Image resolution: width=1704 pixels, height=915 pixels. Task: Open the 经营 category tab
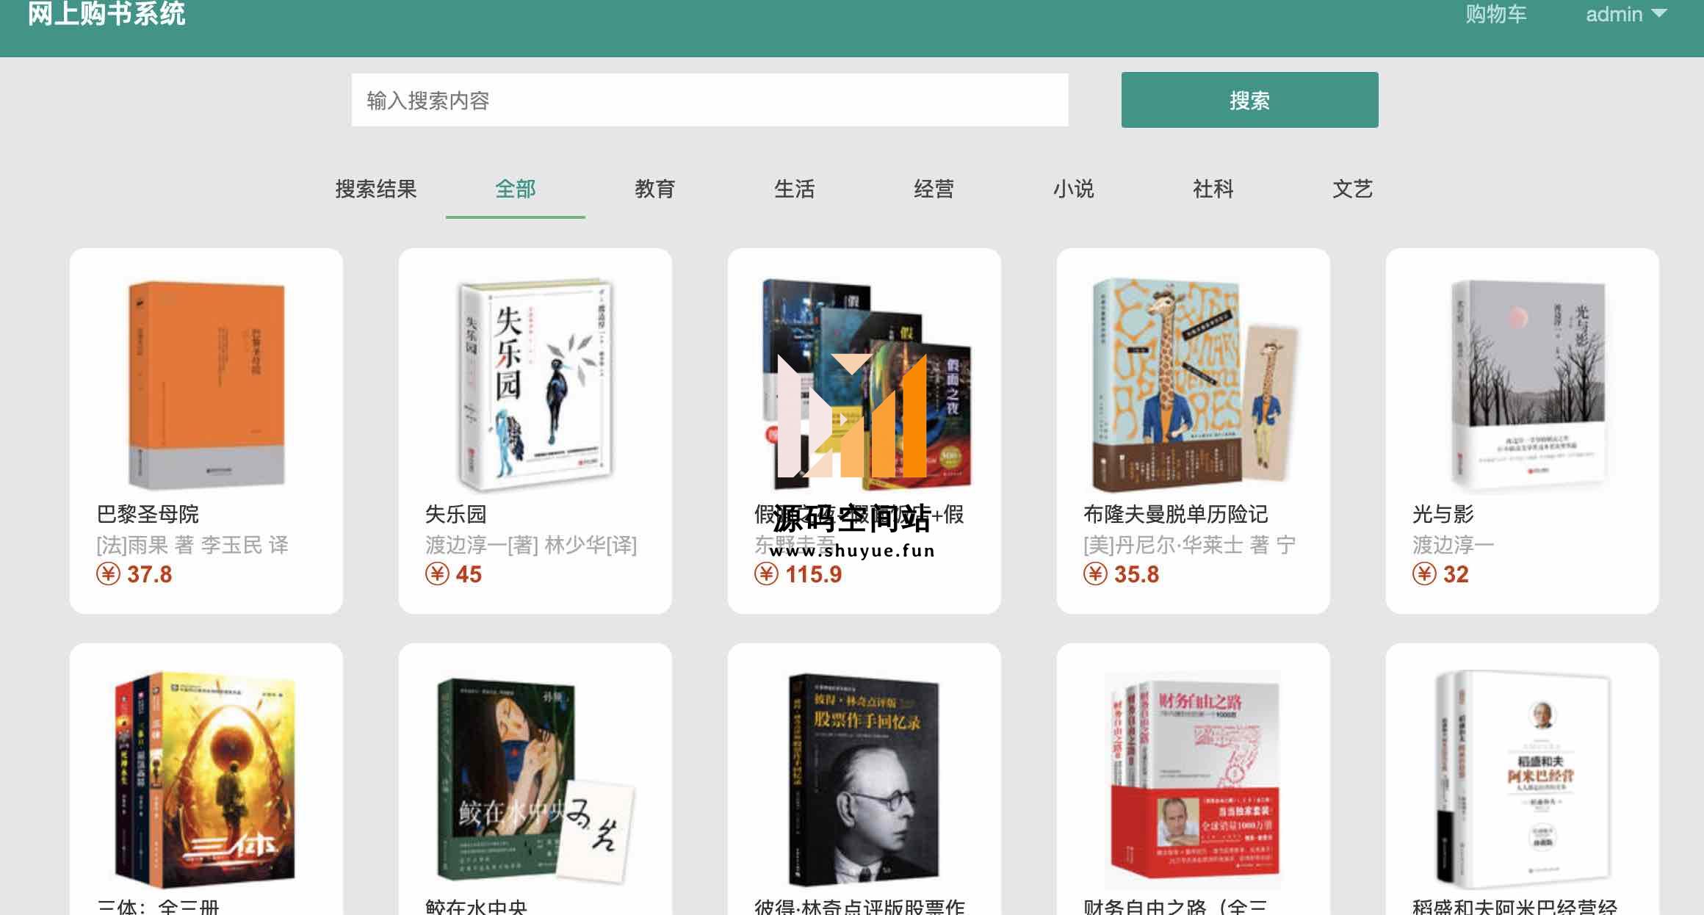pos(934,189)
